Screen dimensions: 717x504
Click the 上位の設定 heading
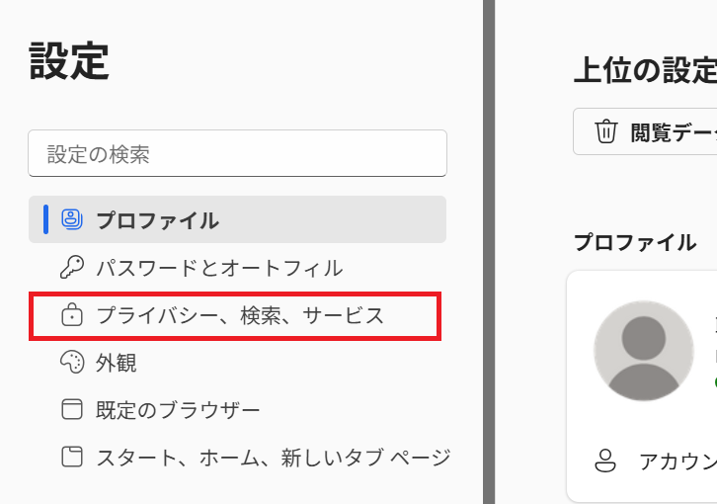click(645, 71)
